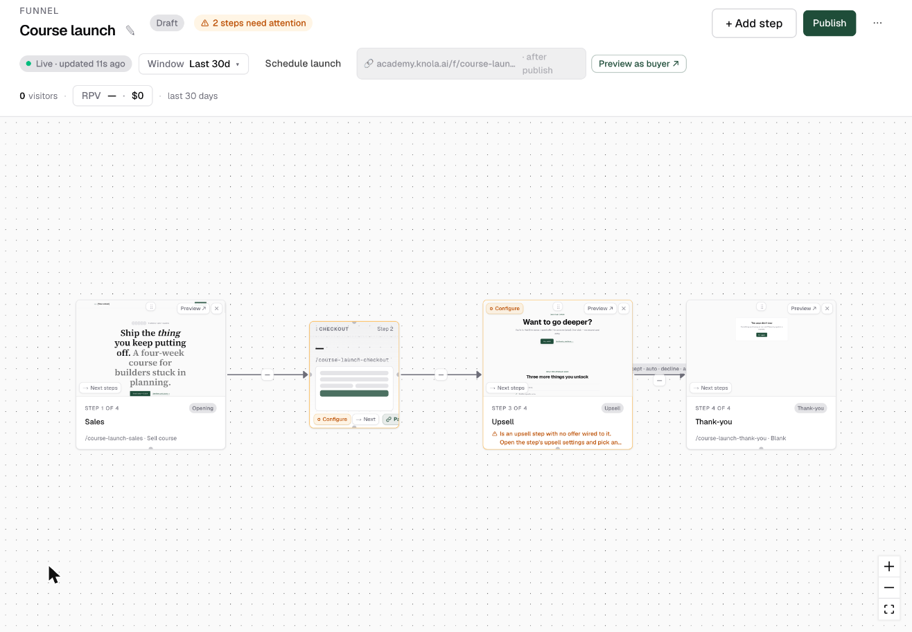
Task: Open Preview on the Thank-you step card
Action: tap(803, 309)
